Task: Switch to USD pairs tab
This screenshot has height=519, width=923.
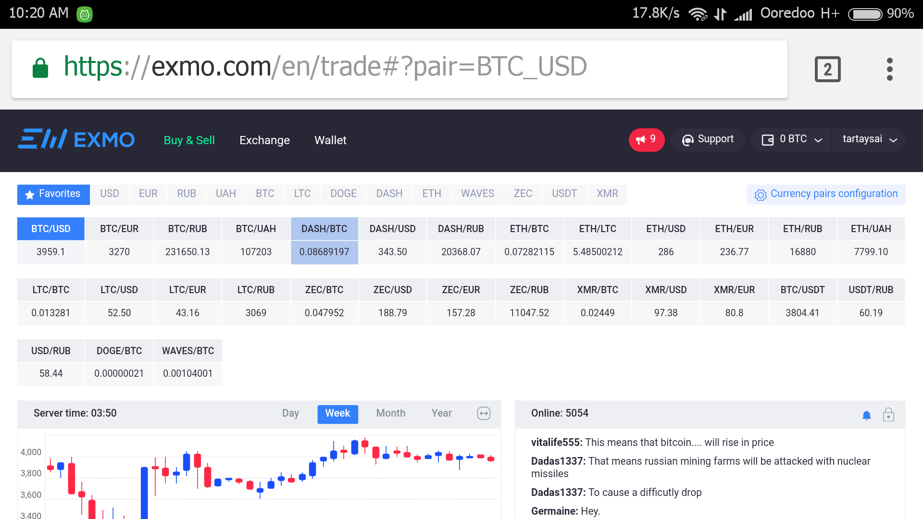Action: point(110,194)
